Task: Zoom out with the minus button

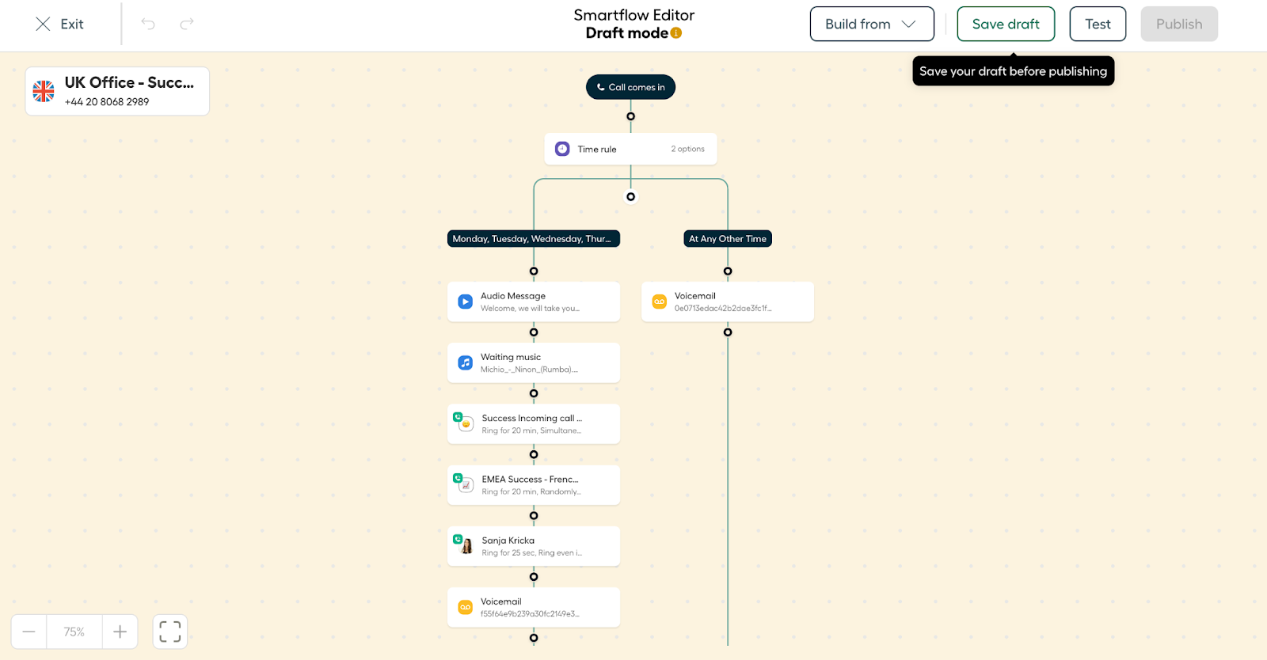Action: pyautogui.click(x=29, y=632)
